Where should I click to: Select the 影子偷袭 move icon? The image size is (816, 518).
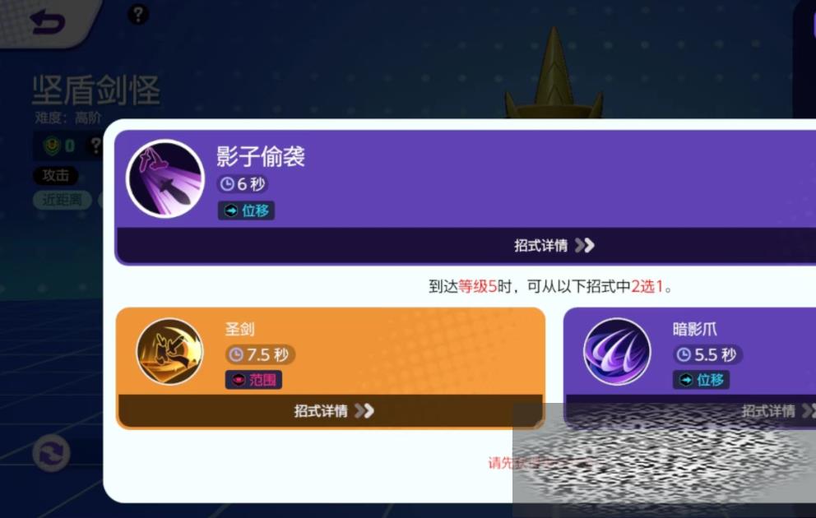(165, 179)
